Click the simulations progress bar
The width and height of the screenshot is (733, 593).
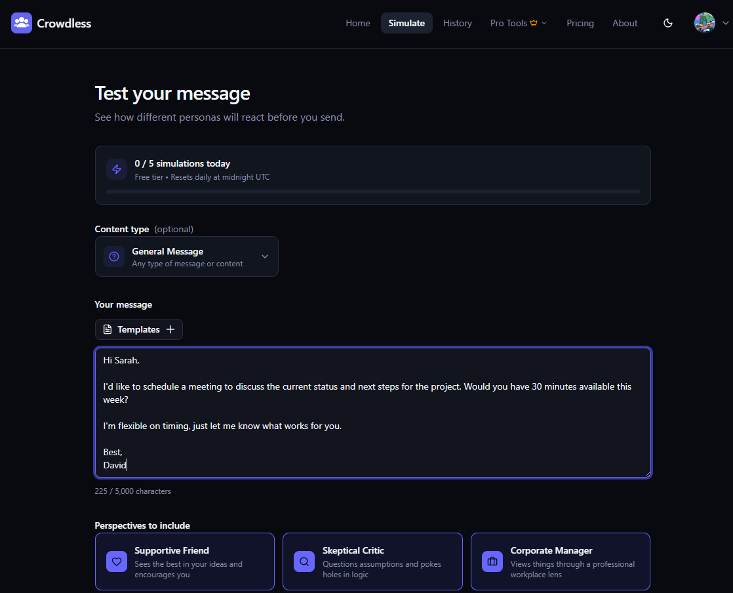coord(372,191)
